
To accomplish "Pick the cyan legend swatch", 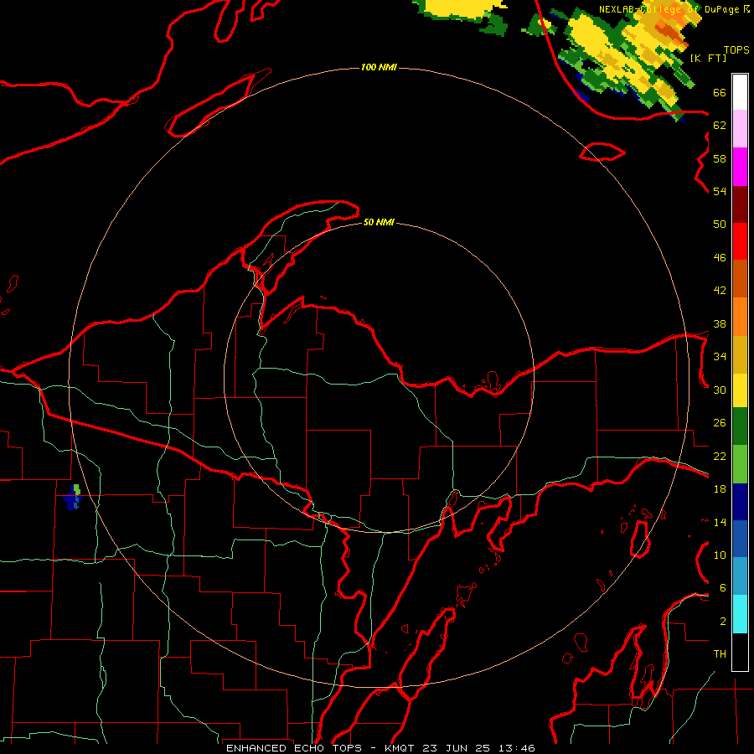I will [740, 614].
